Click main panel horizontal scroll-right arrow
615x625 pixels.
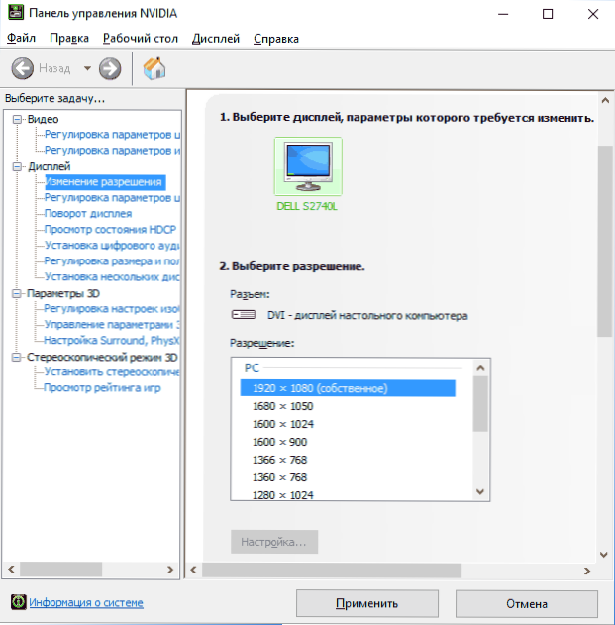pos(587,571)
